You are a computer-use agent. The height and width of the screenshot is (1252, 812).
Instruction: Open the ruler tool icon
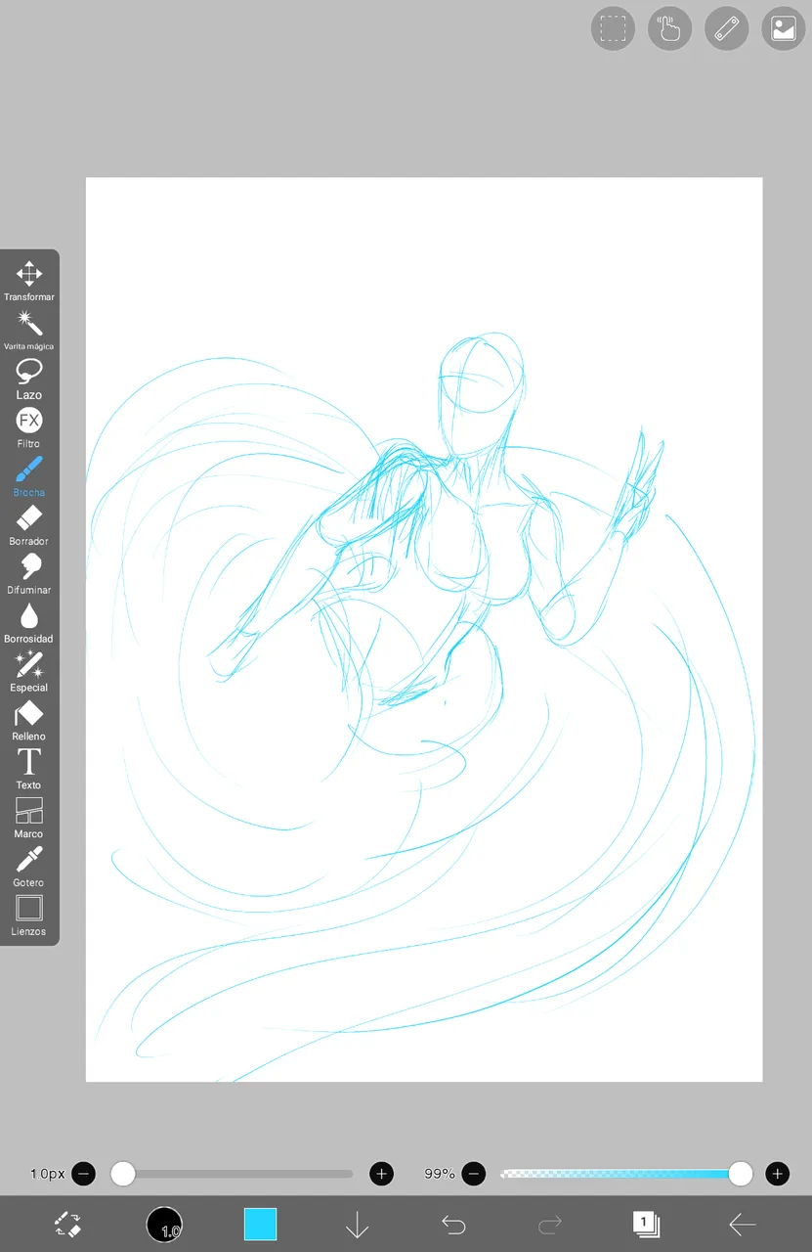[726, 28]
